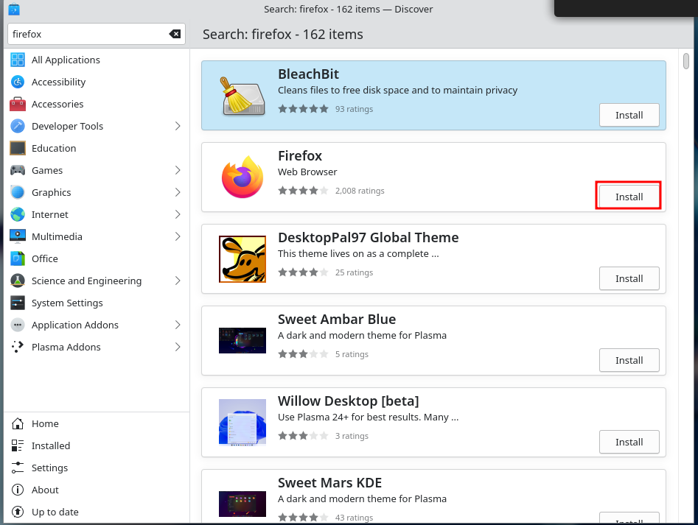The height and width of the screenshot is (525, 698).
Task: Click the Firefox app icon
Action: click(242, 177)
